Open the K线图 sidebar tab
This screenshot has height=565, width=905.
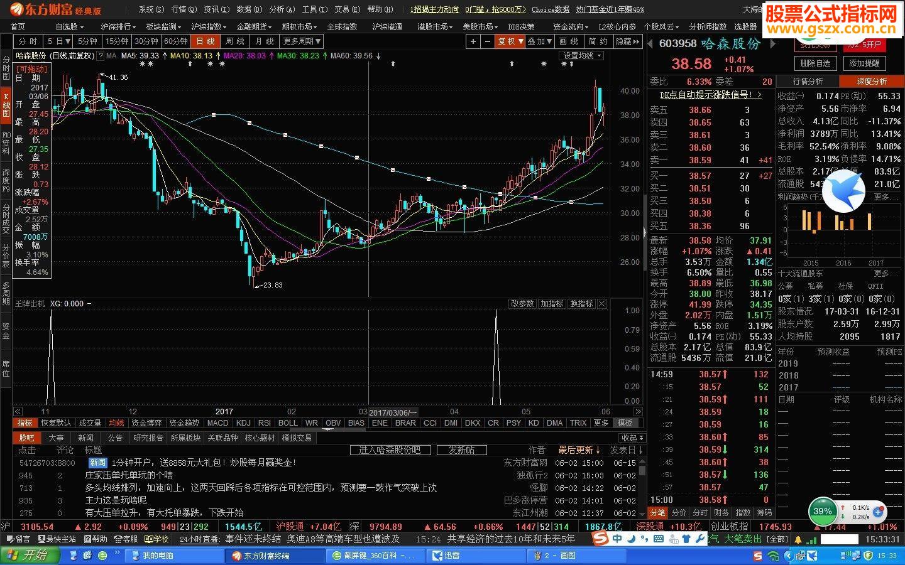(x=6, y=105)
